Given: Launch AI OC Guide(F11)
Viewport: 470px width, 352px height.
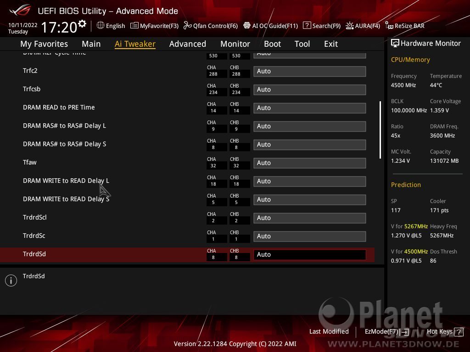Looking at the screenshot, I should click(271, 26).
